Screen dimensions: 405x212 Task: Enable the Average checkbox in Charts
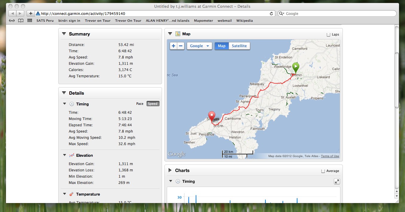click(323, 171)
